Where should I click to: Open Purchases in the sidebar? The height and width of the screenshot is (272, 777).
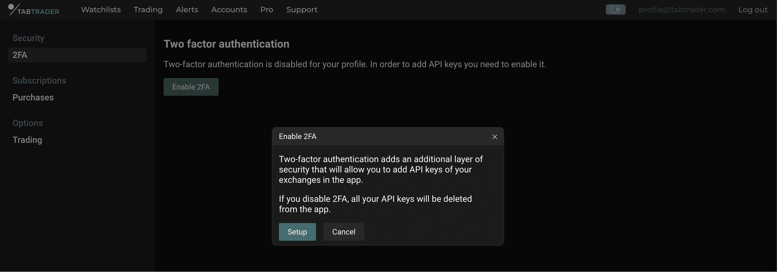pyautogui.click(x=33, y=97)
